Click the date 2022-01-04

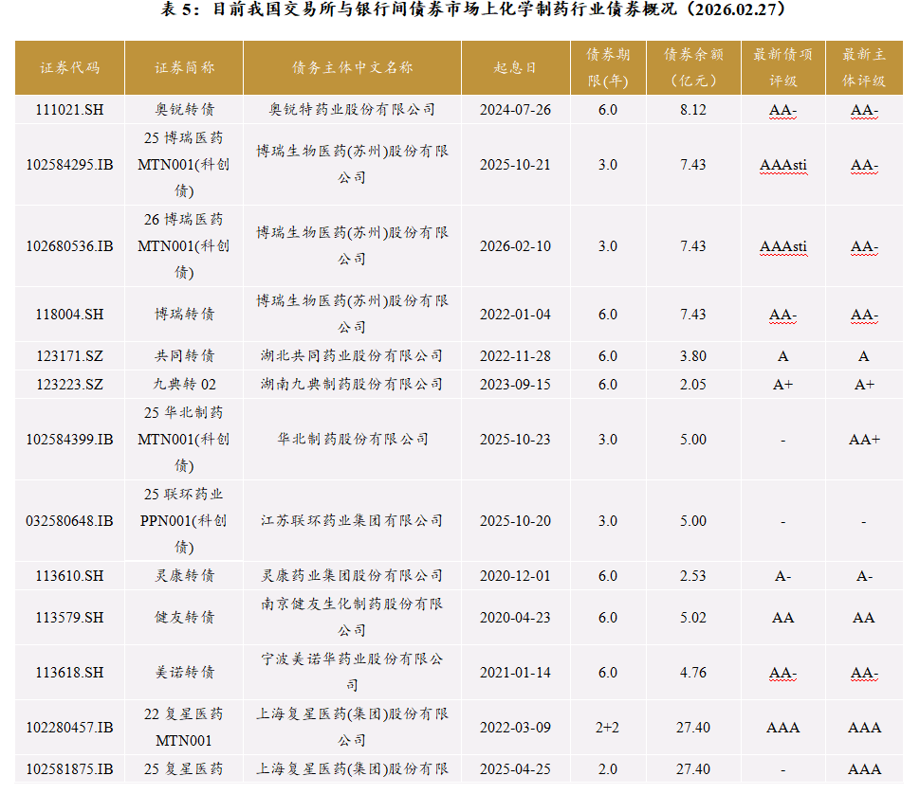[x=515, y=315]
